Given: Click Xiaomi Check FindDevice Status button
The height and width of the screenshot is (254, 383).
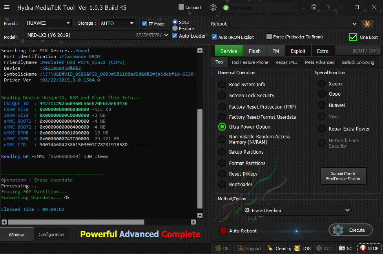Looking at the screenshot, I should click(x=343, y=176).
